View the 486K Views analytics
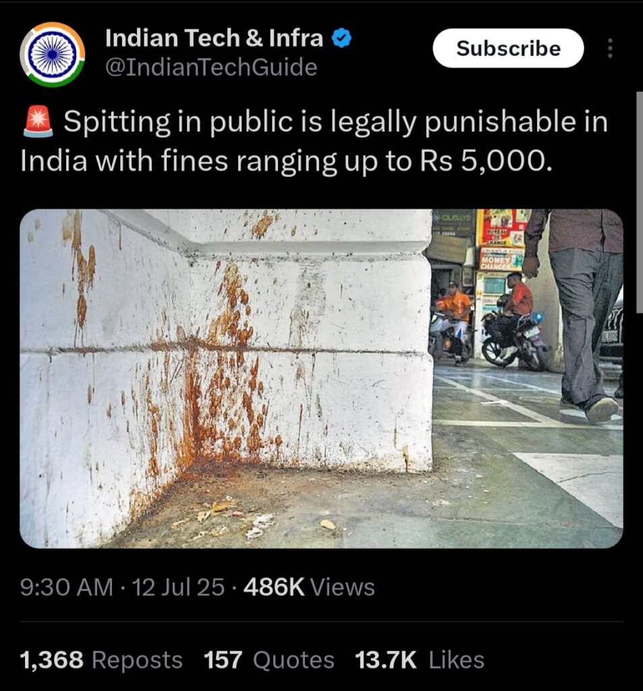 309,588
